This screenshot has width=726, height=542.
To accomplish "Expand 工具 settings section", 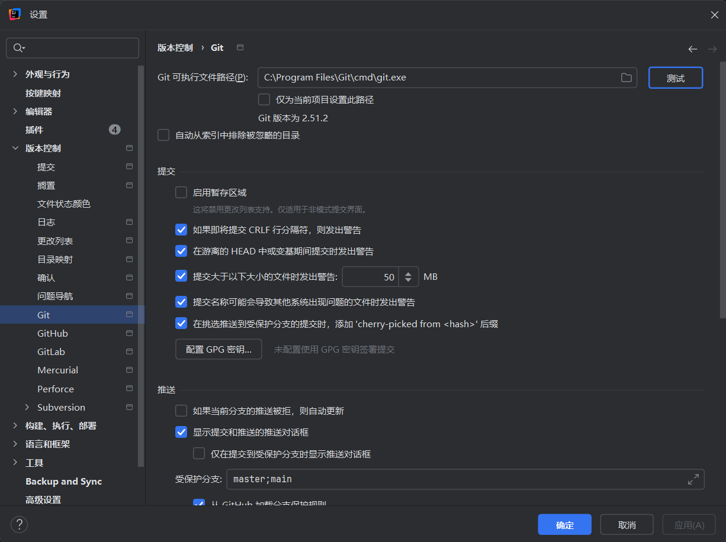I will click(15, 463).
